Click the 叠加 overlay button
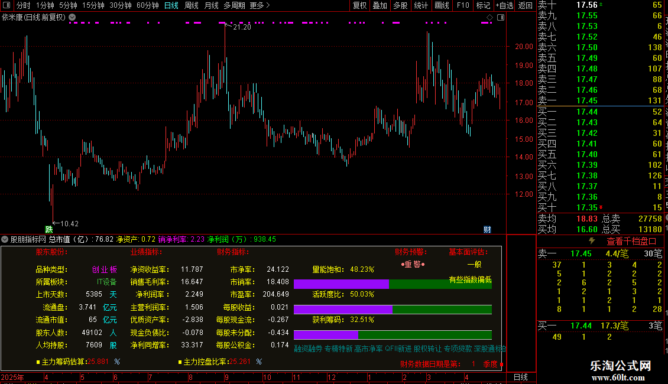This screenshot has height=384, width=668. (x=380, y=5)
